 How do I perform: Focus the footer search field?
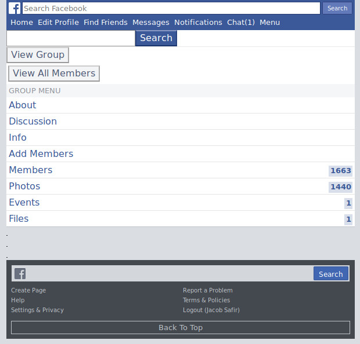(x=170, y=274)
